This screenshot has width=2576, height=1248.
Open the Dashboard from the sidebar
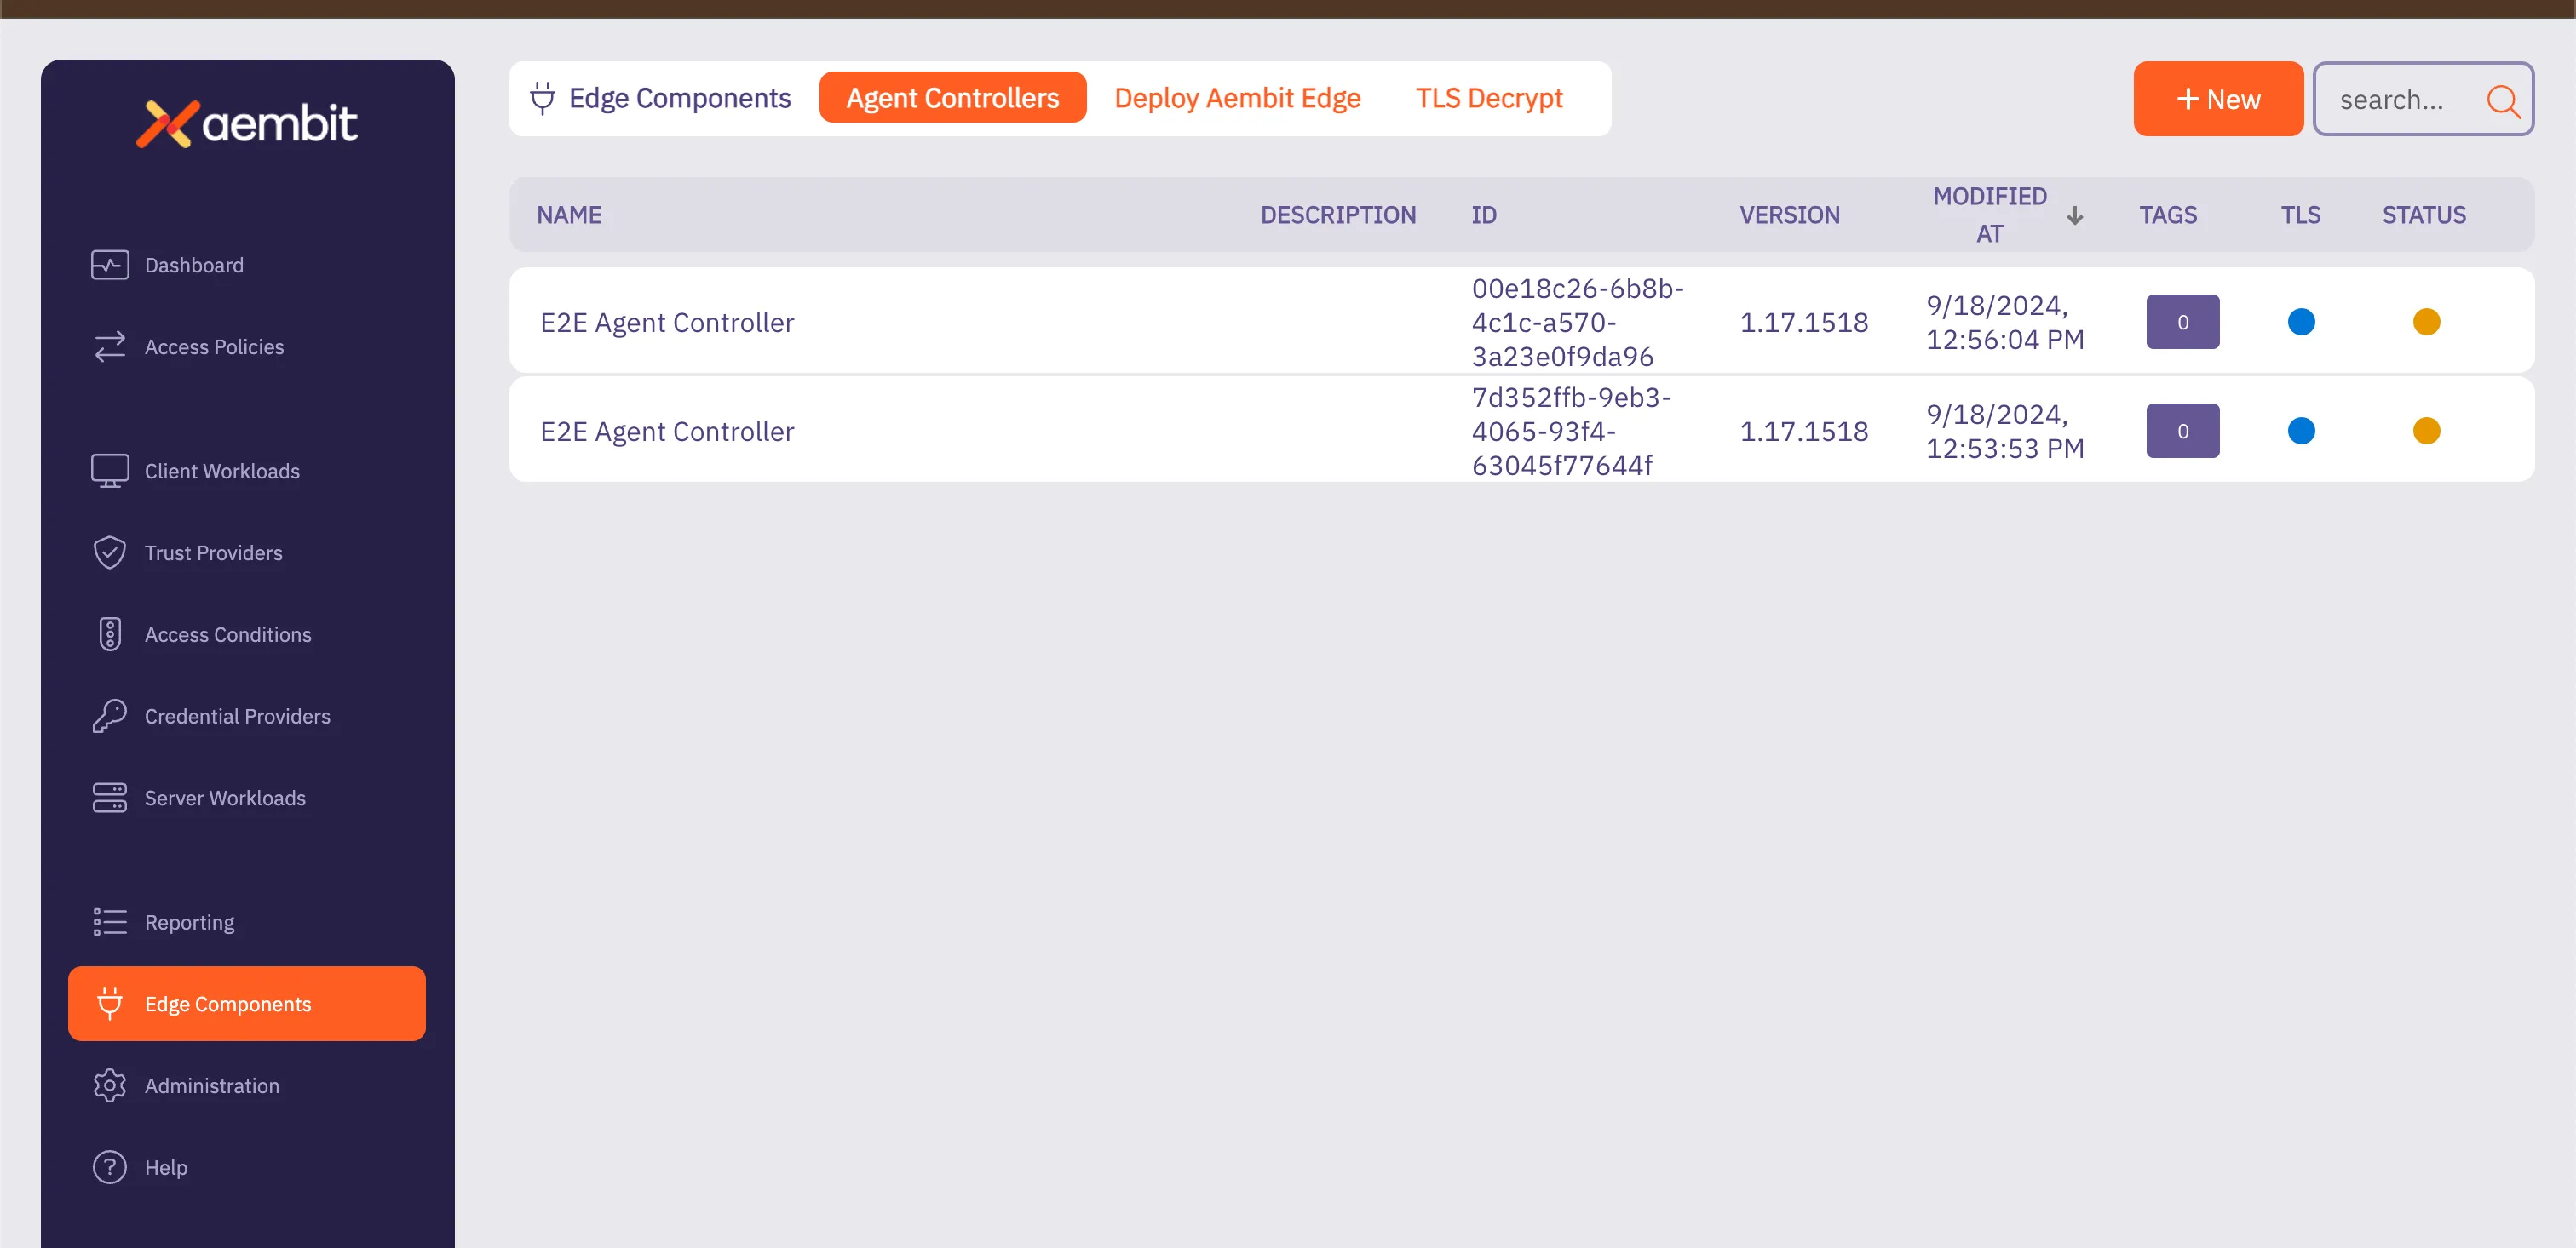point(193,264)
